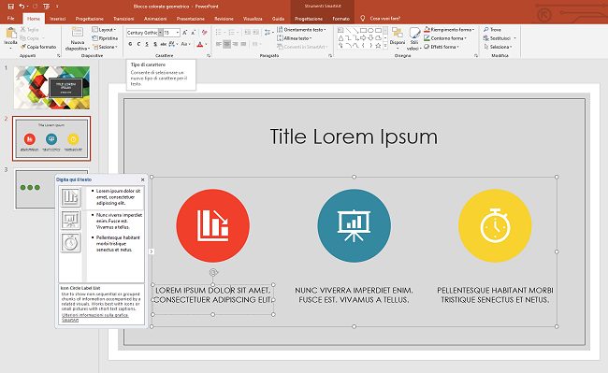
Task: Toggle underline (S) formatting
Action: tap(147, 44)
